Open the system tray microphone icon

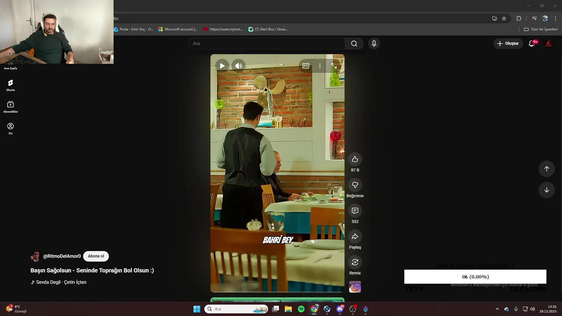516,309
